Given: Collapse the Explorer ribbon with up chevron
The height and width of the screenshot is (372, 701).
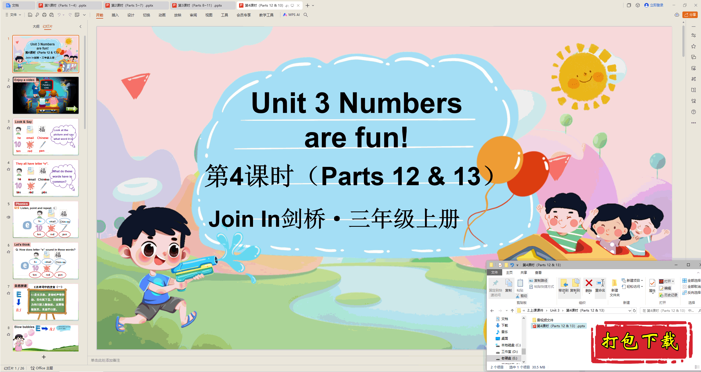Looking at the screenshot, I should (698, 273).
